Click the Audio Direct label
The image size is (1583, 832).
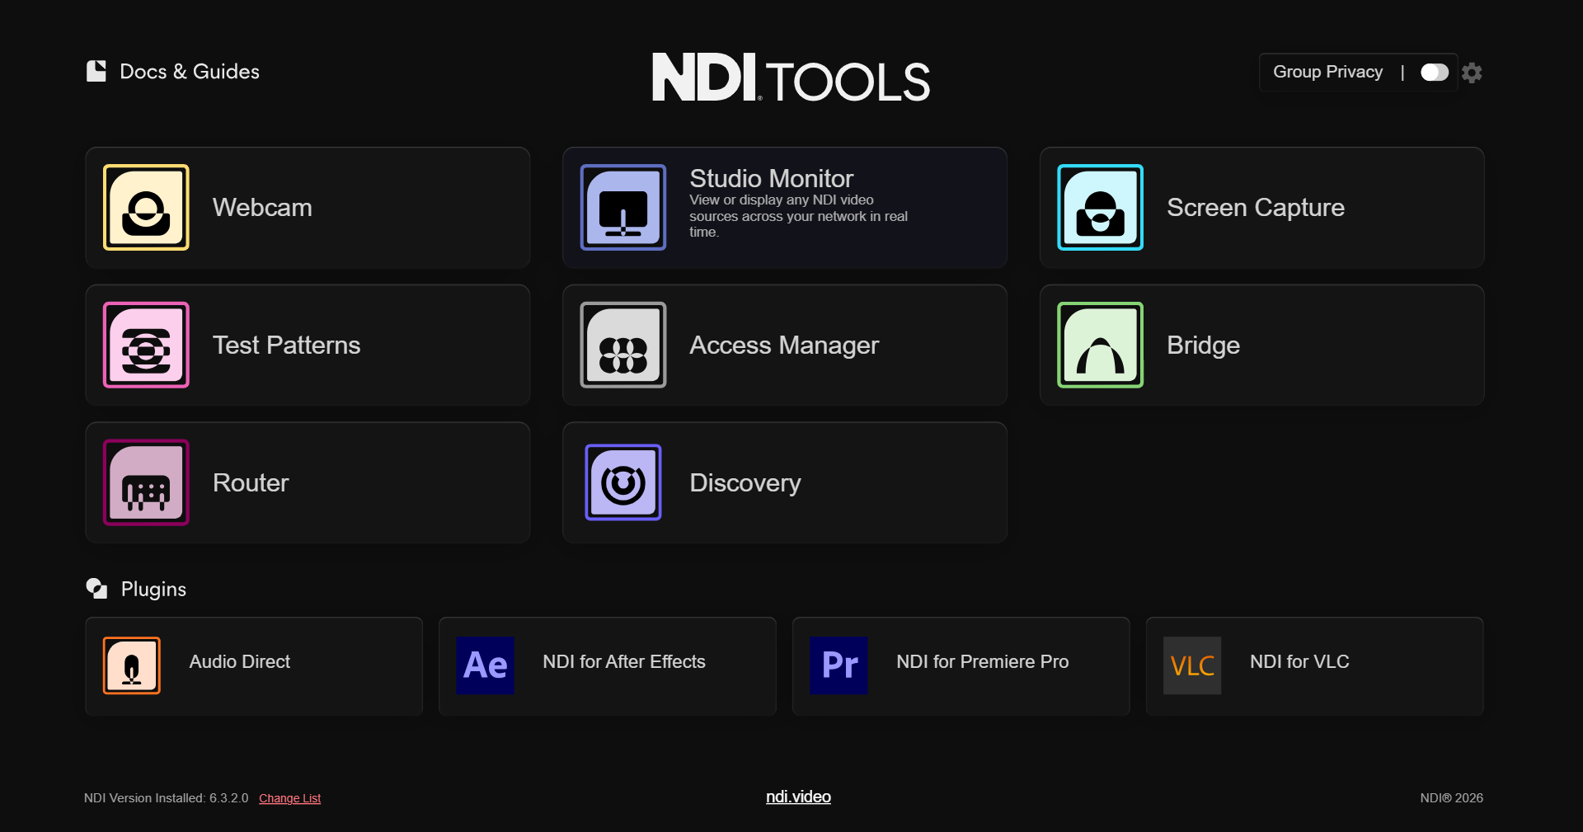240,661
